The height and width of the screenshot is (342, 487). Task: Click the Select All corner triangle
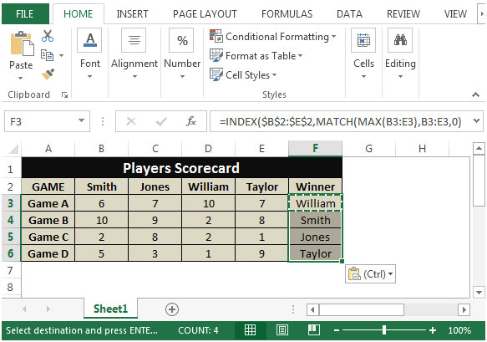click(13, 149)
